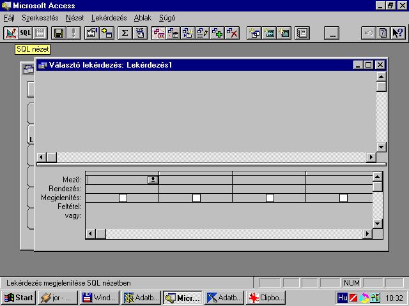The width and height of the screenshot is (409, 306).
Task: Open the Szerkesztés menu
Action: [x=40, y=18]
